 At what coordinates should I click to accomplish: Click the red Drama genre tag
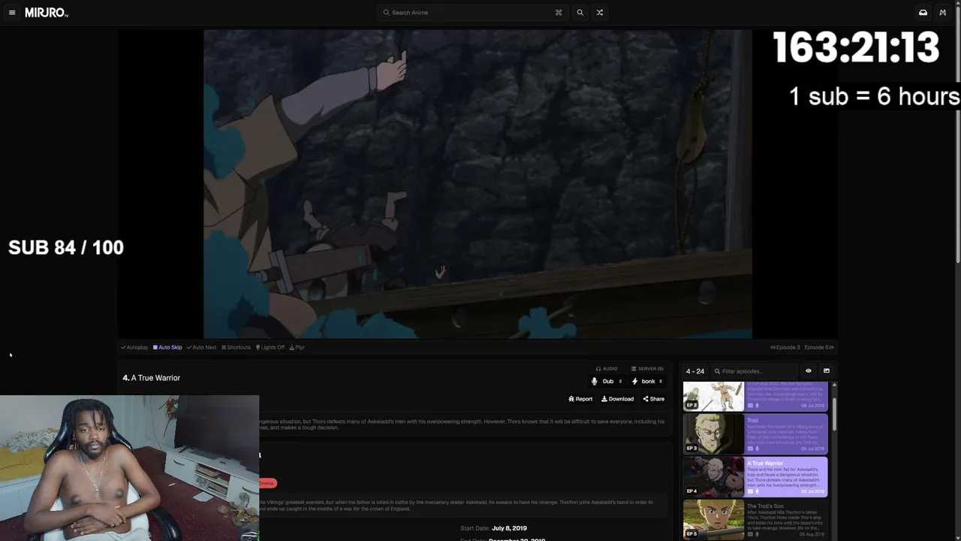point(267,483)
